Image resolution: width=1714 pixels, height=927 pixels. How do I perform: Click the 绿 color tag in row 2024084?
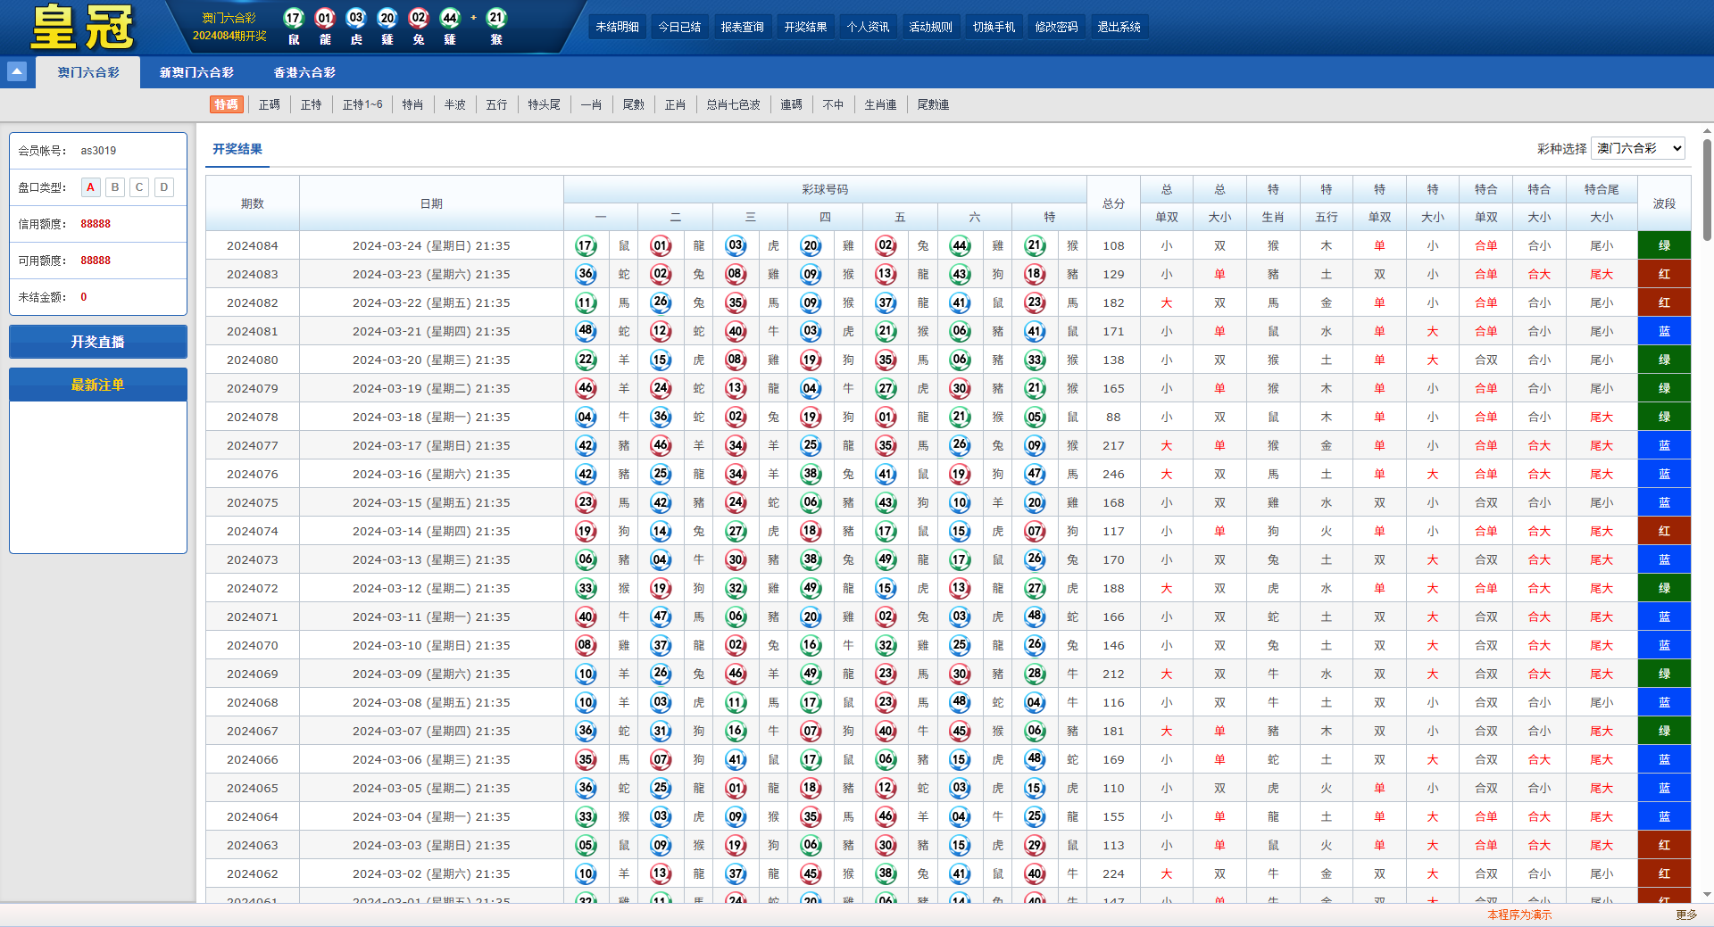[x=1663, y=245]
